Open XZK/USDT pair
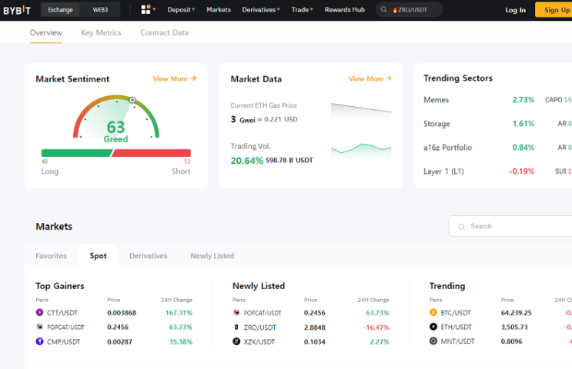 click(259, 341)
